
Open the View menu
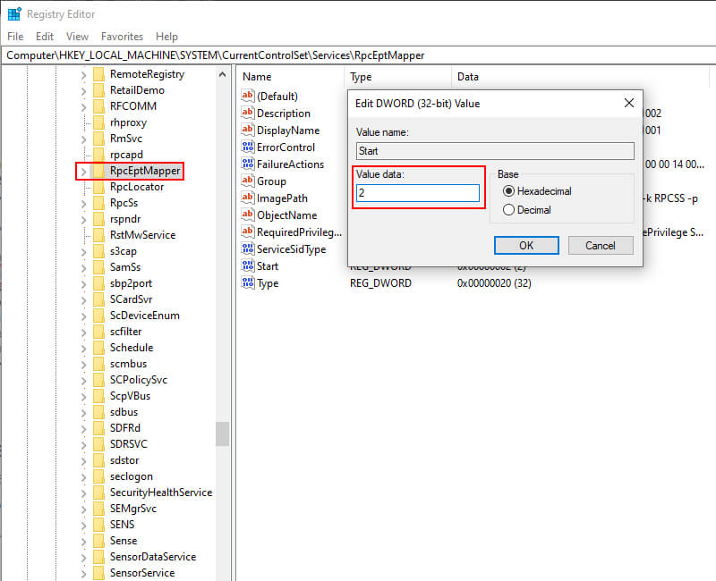pos(77,37)
